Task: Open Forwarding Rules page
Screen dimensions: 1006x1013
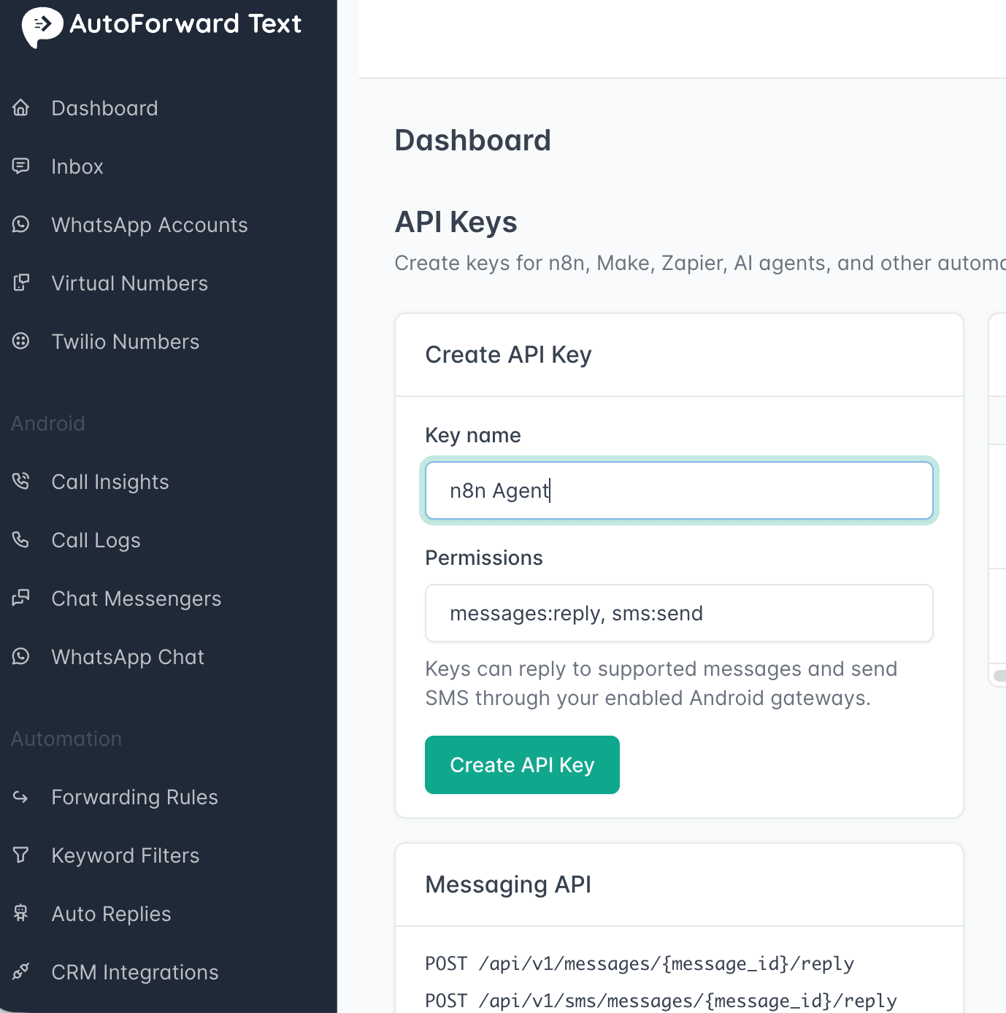Action: coord(135,797)
